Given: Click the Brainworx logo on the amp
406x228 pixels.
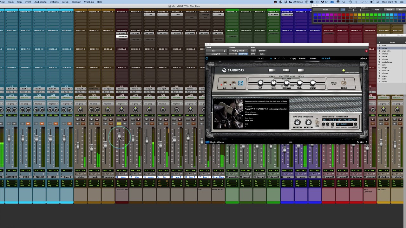Looking at the screenshot, I should point(233,70).
